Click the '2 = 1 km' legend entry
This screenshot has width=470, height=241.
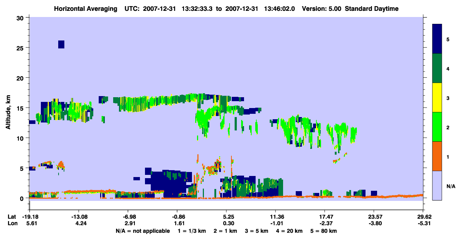(x=226, y=231)
